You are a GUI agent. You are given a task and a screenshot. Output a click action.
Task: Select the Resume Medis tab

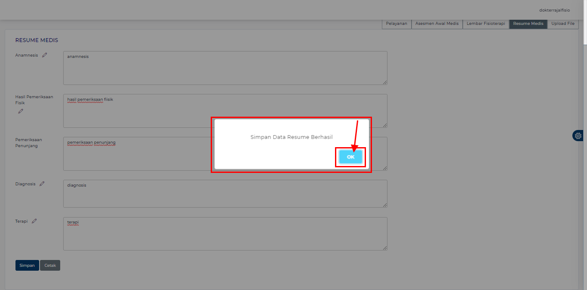[528, 24]
